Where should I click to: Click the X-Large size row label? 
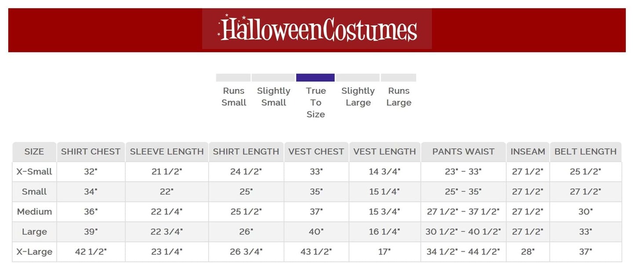coord(34,252)
